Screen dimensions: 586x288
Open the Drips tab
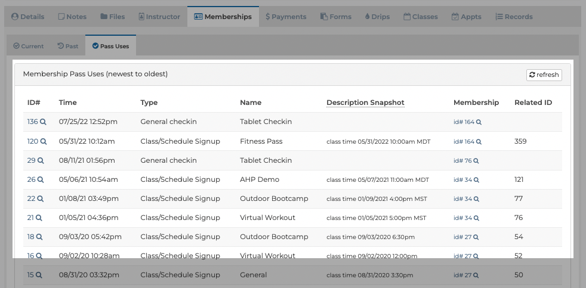click(377, 17)
